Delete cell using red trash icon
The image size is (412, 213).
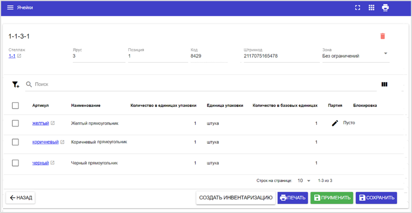[x=382, y=36]
